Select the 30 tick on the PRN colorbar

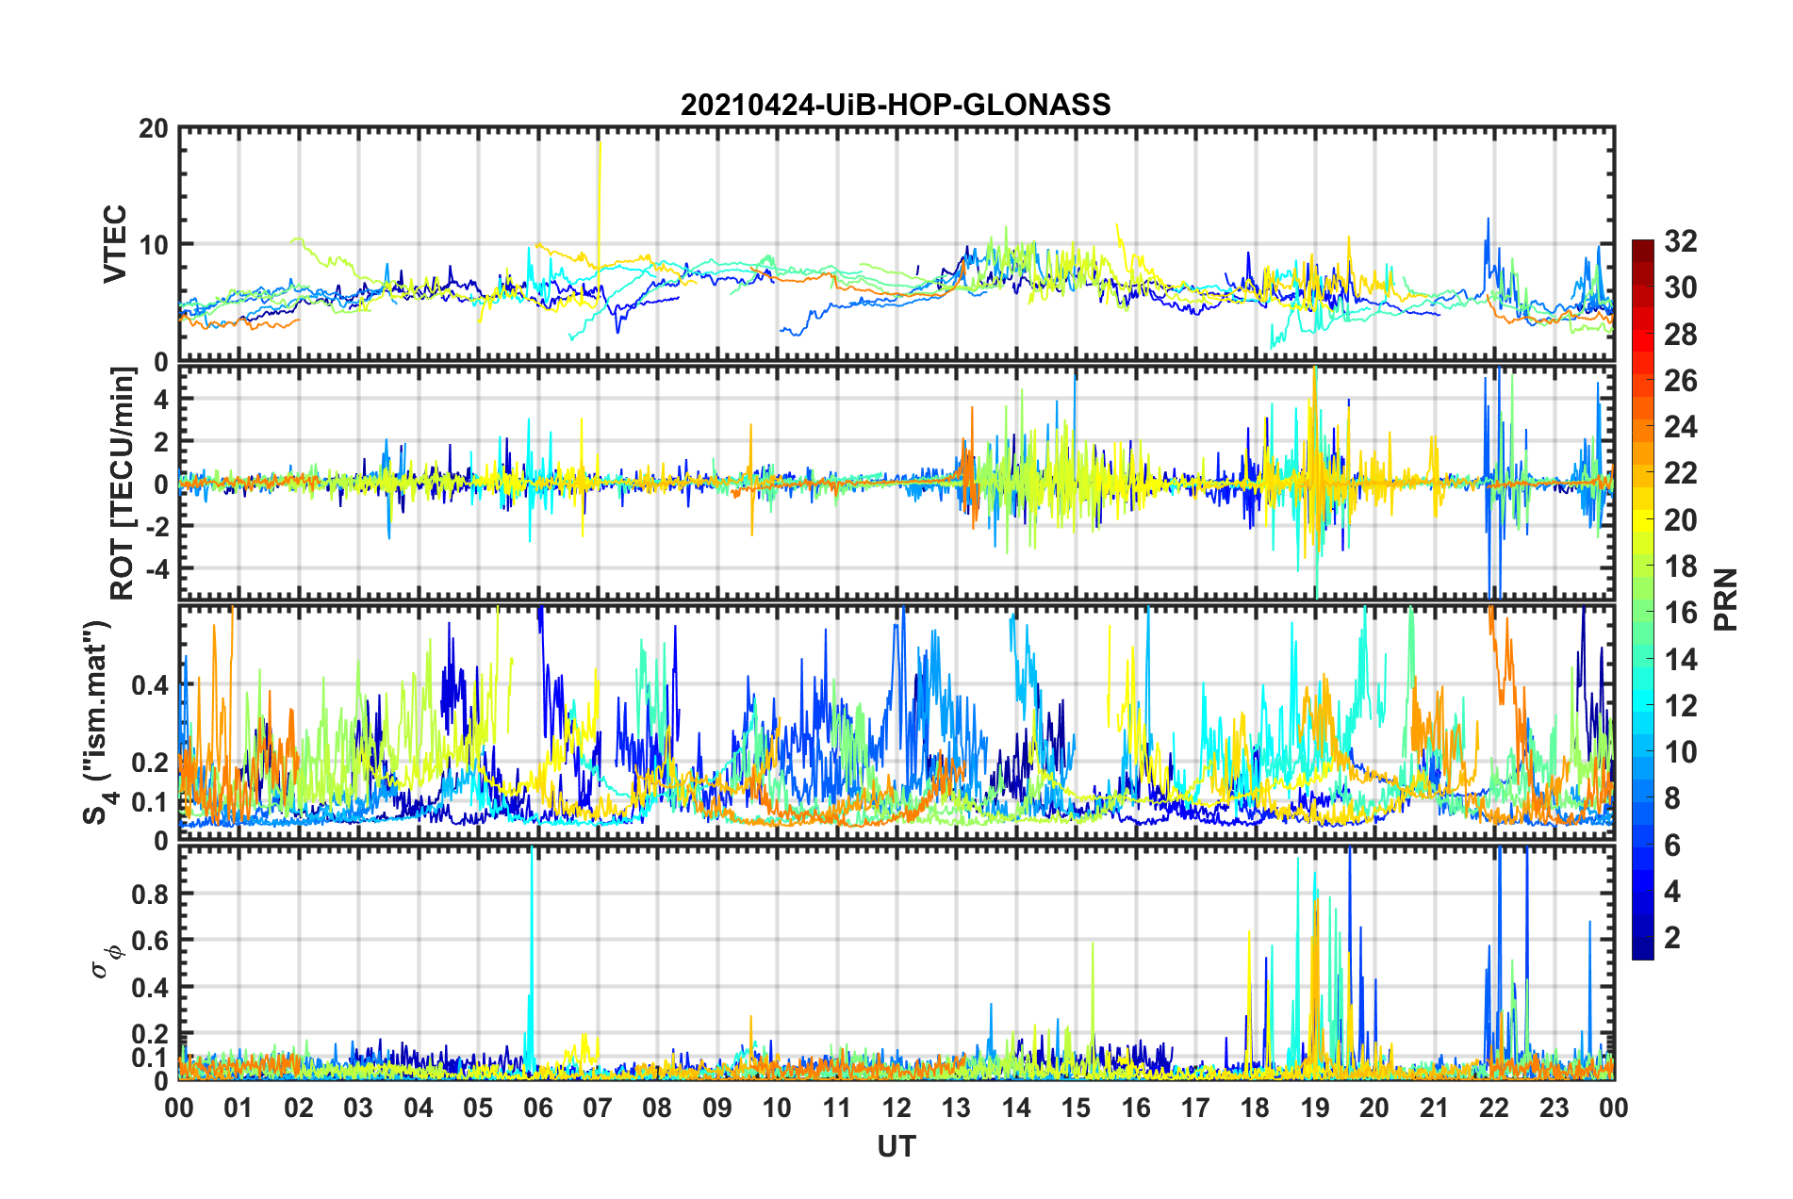[x=1680, y=287]
